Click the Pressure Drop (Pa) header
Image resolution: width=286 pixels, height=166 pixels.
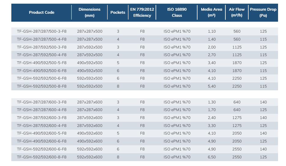[x=263, y=13]
